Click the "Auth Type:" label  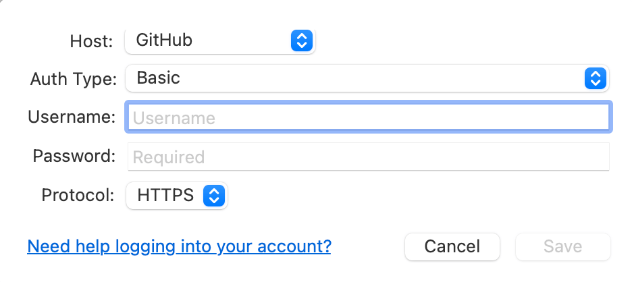pos(73,79)
